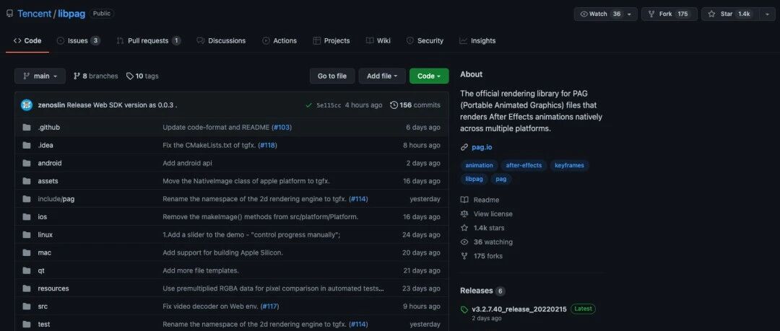Click the Go to file button
Viewport: 780px width, 331px height.
pos(332,76)
